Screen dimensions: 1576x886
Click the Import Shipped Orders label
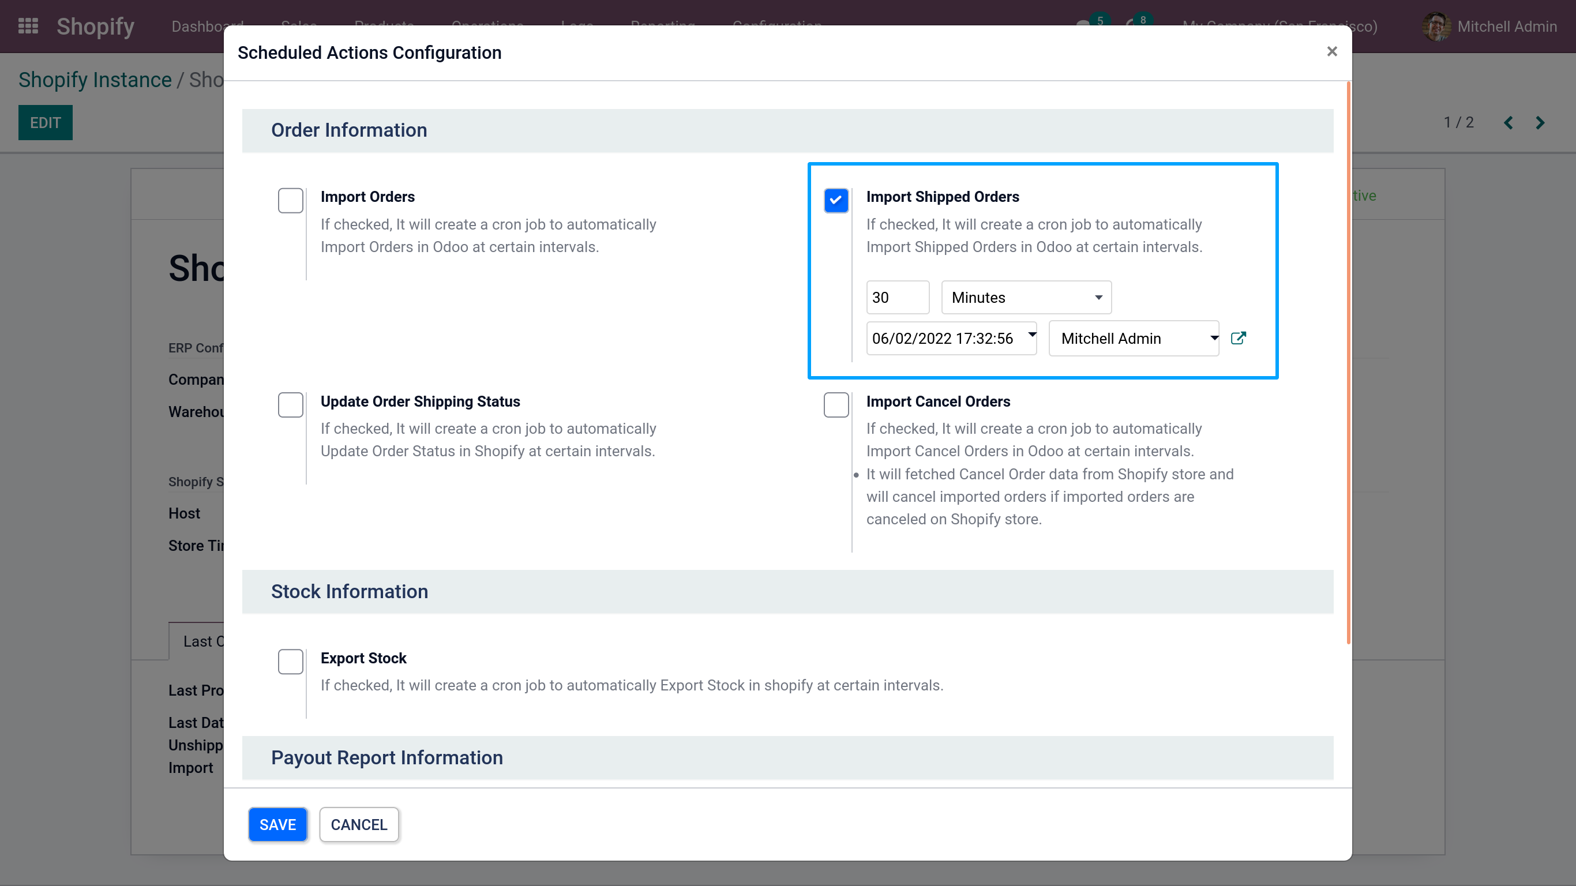tap(942, 197)
